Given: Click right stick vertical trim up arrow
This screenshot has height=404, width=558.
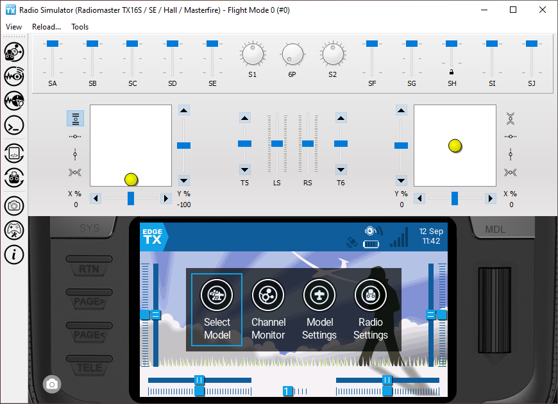Looking at the screenshot, I should [401, 110].
